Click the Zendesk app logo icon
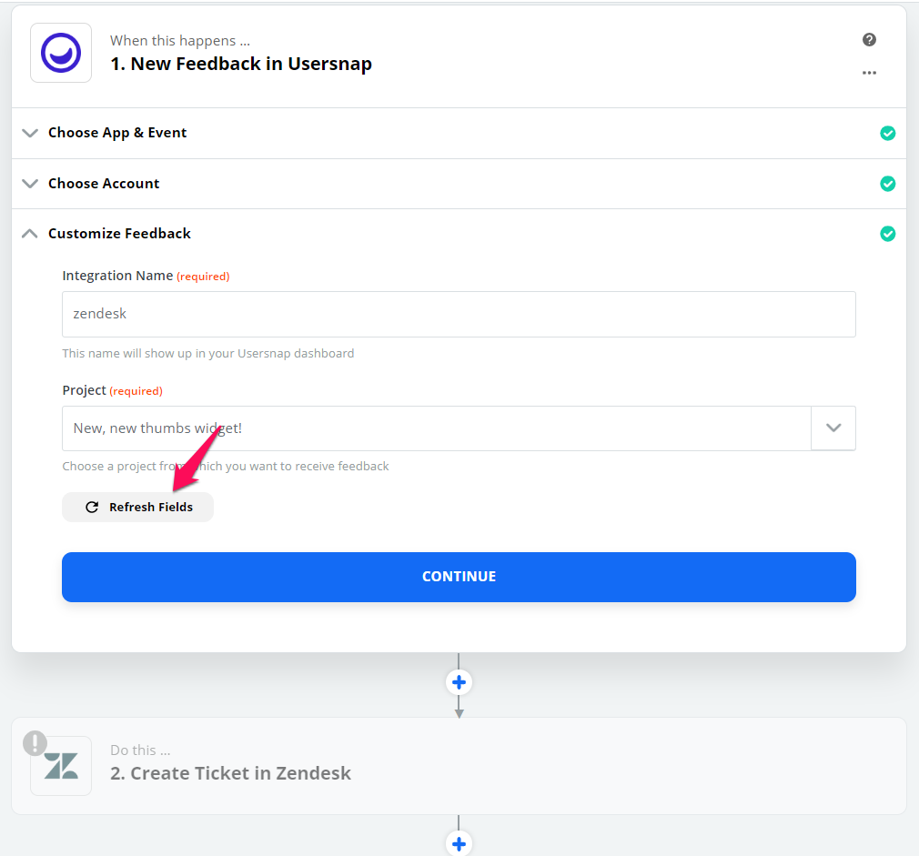This screenshot has width=919, height=856. [x=61, y=766]
